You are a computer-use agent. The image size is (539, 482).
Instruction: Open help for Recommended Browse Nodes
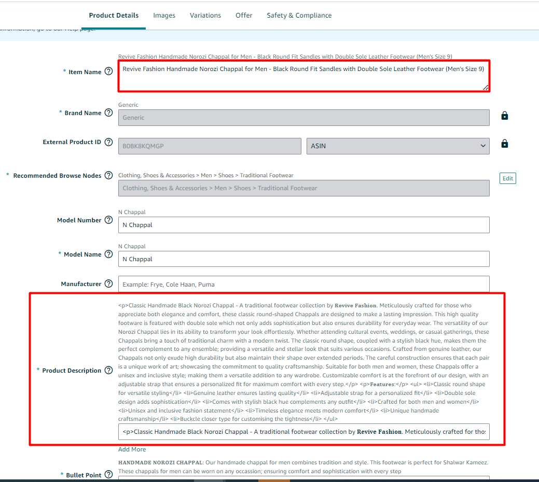(108, 175)
